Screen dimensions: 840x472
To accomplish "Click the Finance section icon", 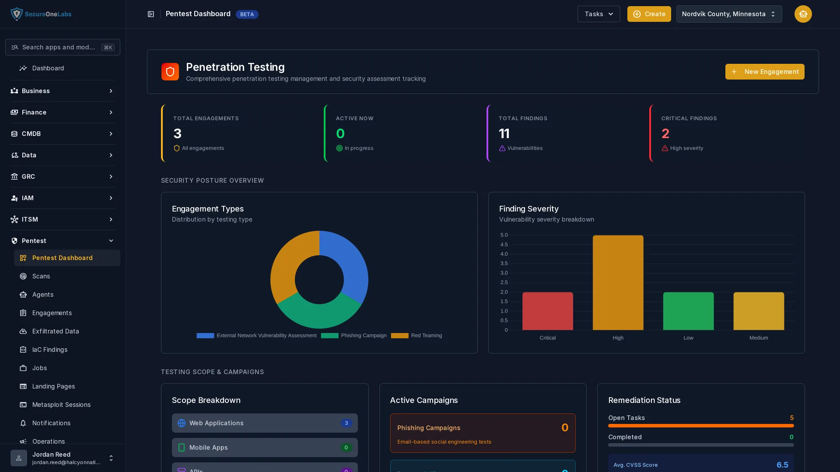I will point(14,112).
